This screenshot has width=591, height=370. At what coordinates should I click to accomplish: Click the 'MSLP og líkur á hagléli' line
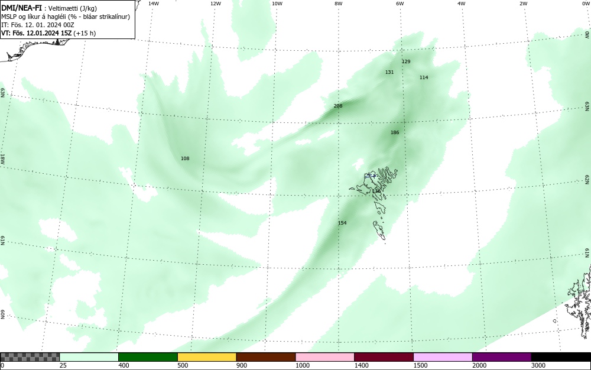coord(66,17)
